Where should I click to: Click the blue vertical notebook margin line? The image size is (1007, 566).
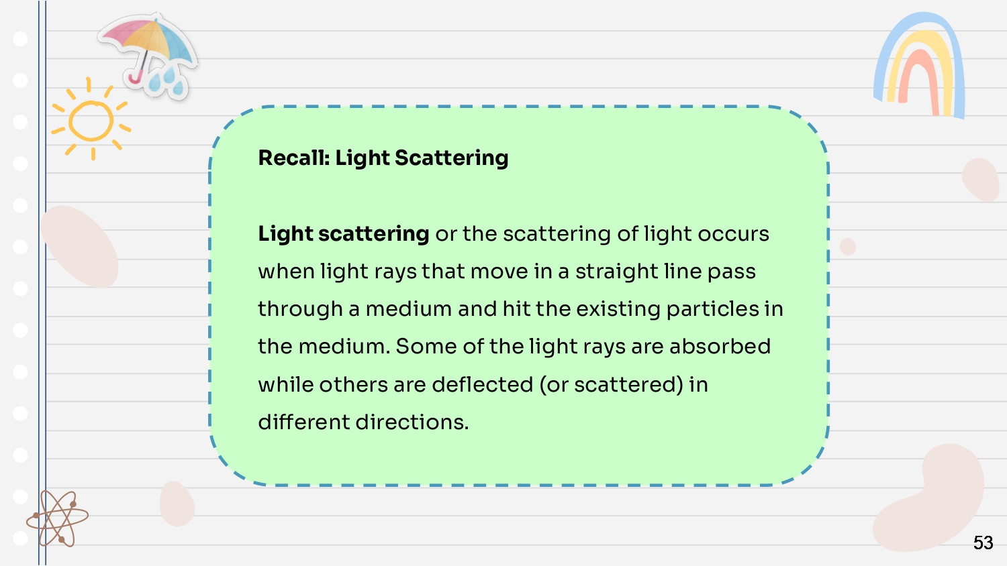pyautogui.click(x=42, y=283)
